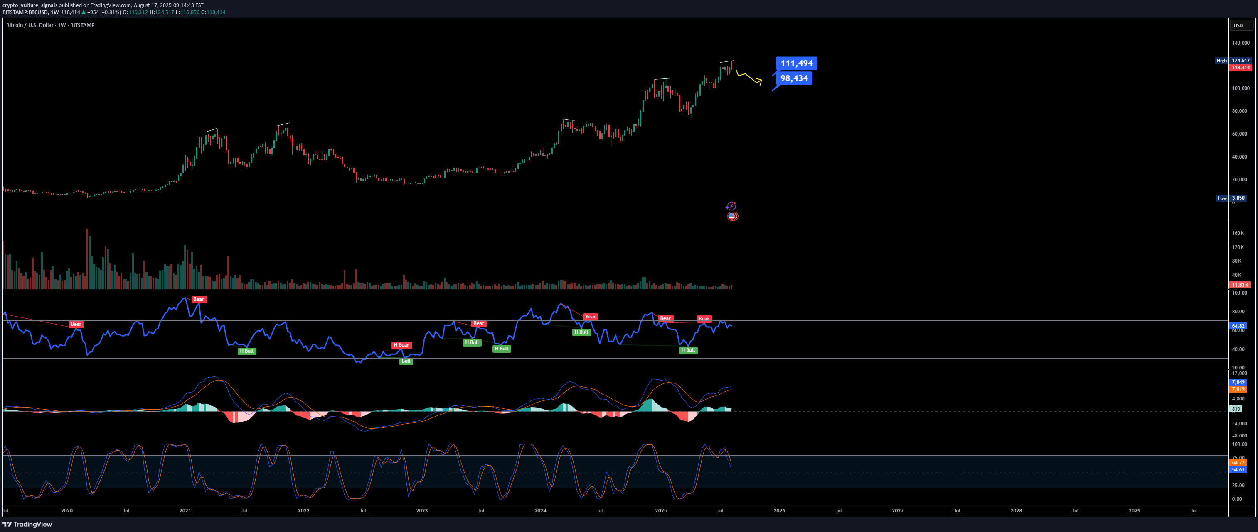The height and width of the screenshot is (532, 1258).
Task: Click the 2025 label on time axis
Action: (661, 510)
